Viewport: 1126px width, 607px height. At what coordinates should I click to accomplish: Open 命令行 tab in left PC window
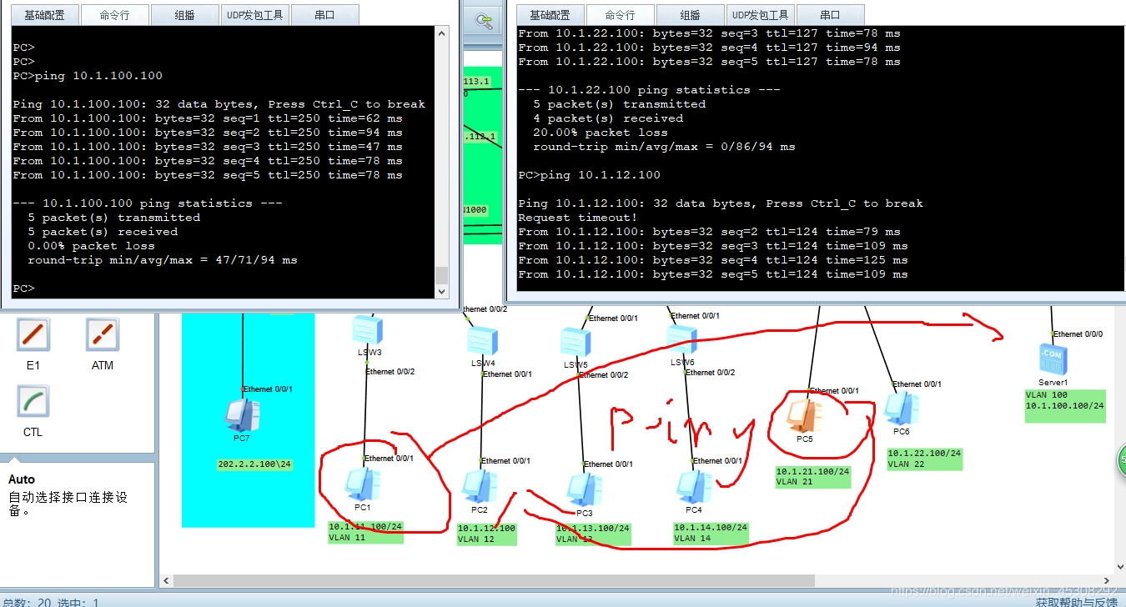point(116,15)
